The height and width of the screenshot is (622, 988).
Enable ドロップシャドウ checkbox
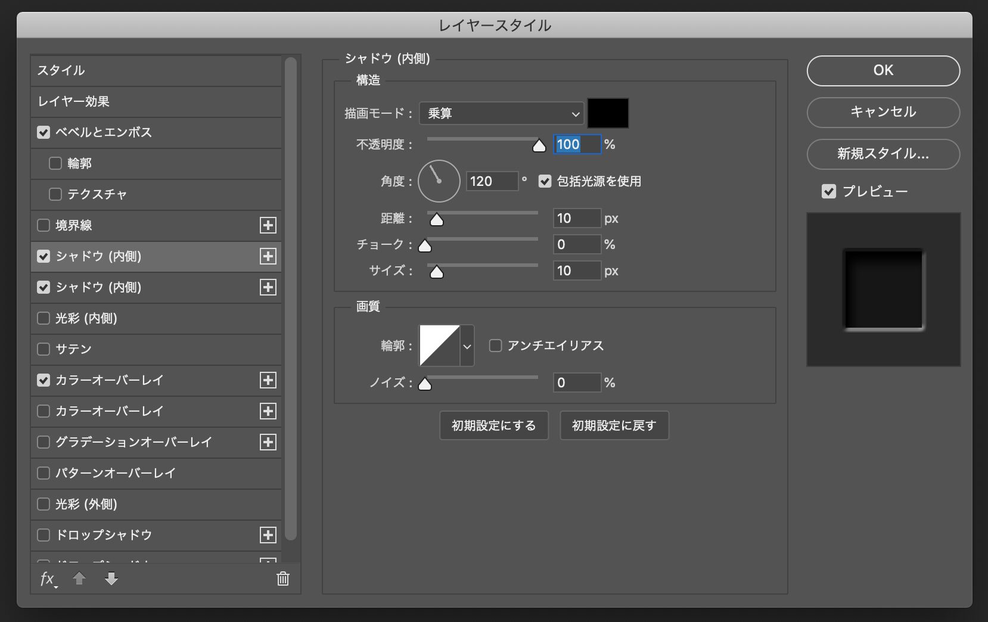(x=44, y=535)
